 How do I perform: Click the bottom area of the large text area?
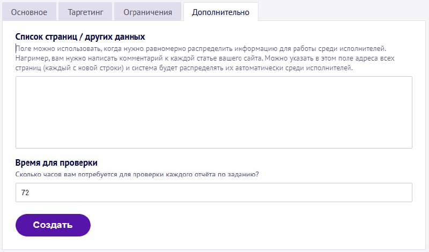(x=213, y=142)
